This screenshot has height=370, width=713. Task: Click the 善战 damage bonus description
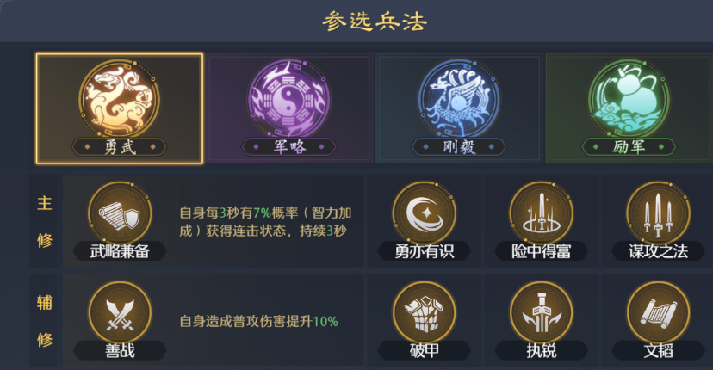(x=258, y=321)
